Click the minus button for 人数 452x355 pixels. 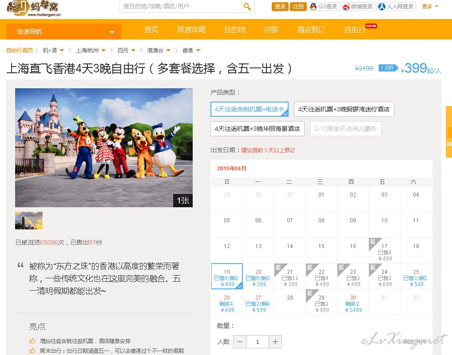tap(240, 342)
